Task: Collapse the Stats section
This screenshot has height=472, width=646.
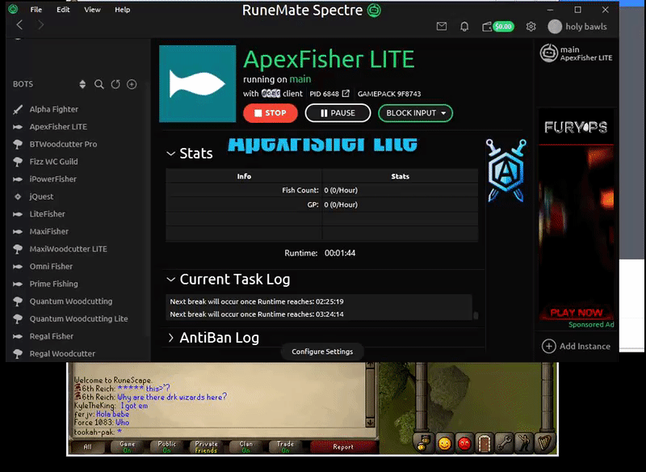Action: point(170,154)
